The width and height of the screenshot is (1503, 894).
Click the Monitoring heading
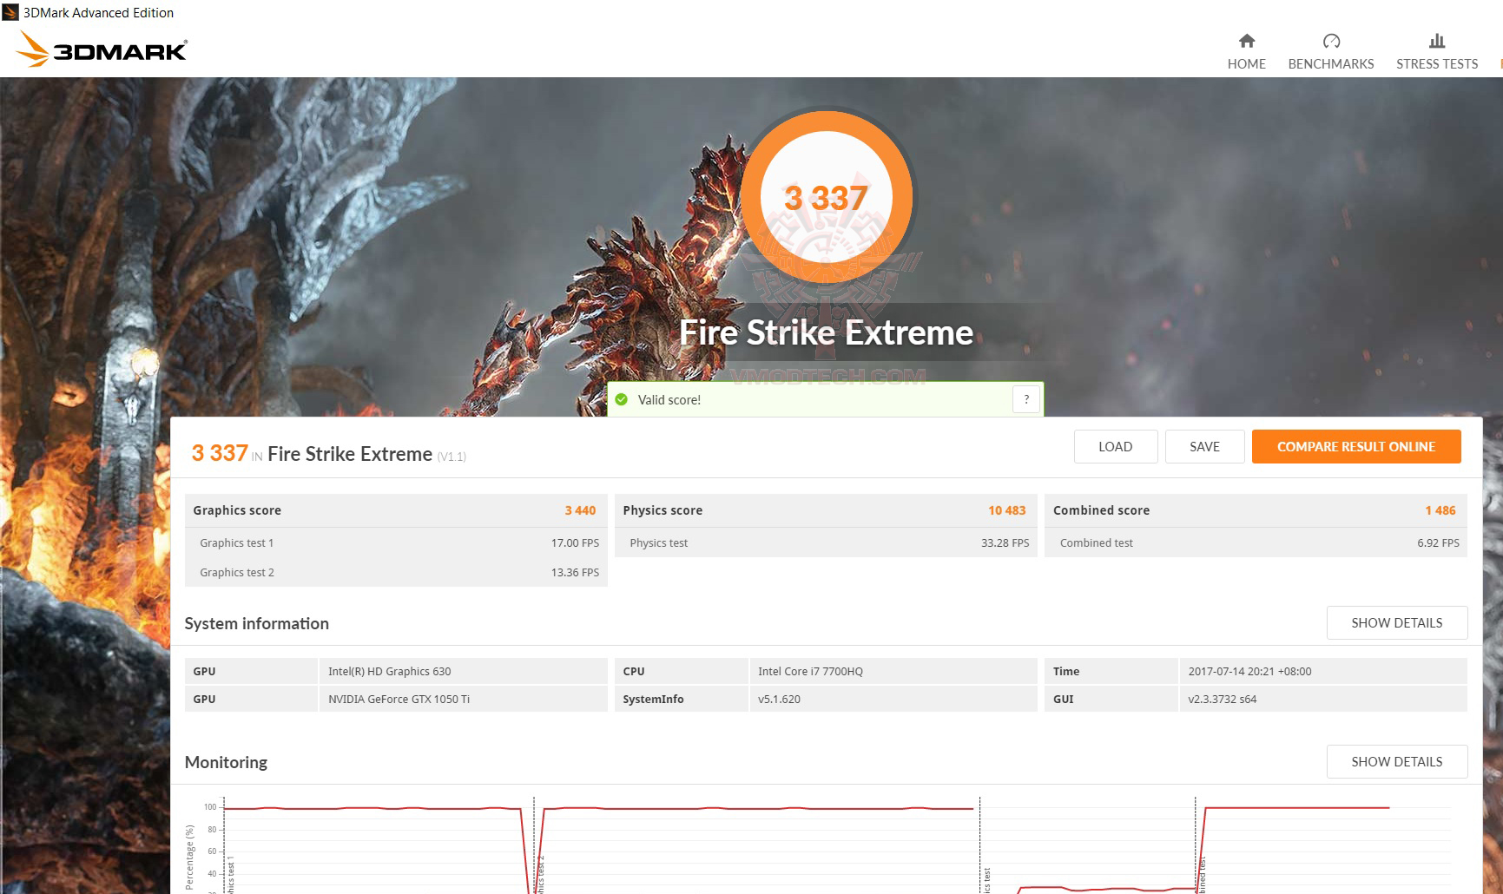tap(226, 762)
